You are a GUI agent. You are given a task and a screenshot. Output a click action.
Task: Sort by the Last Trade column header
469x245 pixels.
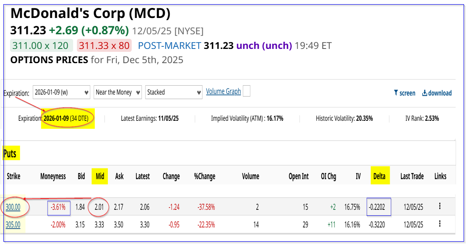pyautogui.click(x=412, y=176)
